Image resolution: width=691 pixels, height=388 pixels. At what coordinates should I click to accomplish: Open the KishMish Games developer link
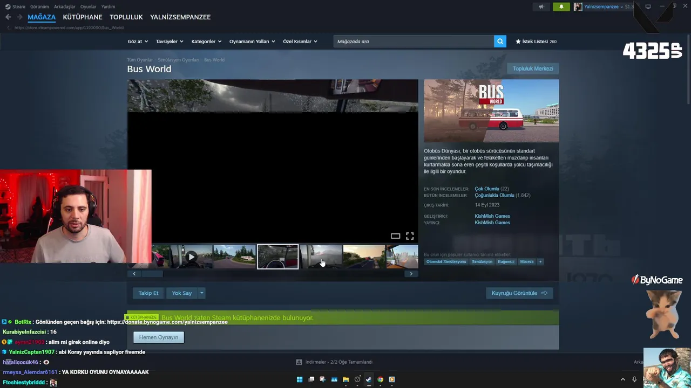pos(492,216)
